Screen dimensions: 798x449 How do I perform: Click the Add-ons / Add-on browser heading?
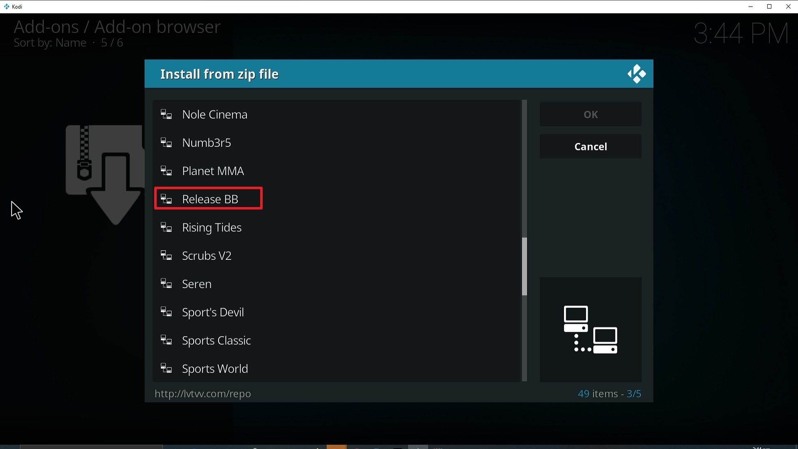pos(117,27)
